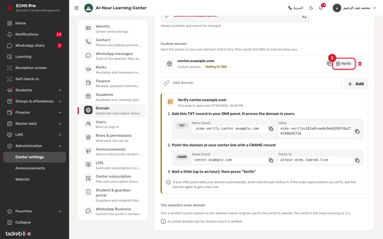This screenshot has height=239, width=383.
Task: Open WhatsApp messages settings tab
Action: (113, 56)
